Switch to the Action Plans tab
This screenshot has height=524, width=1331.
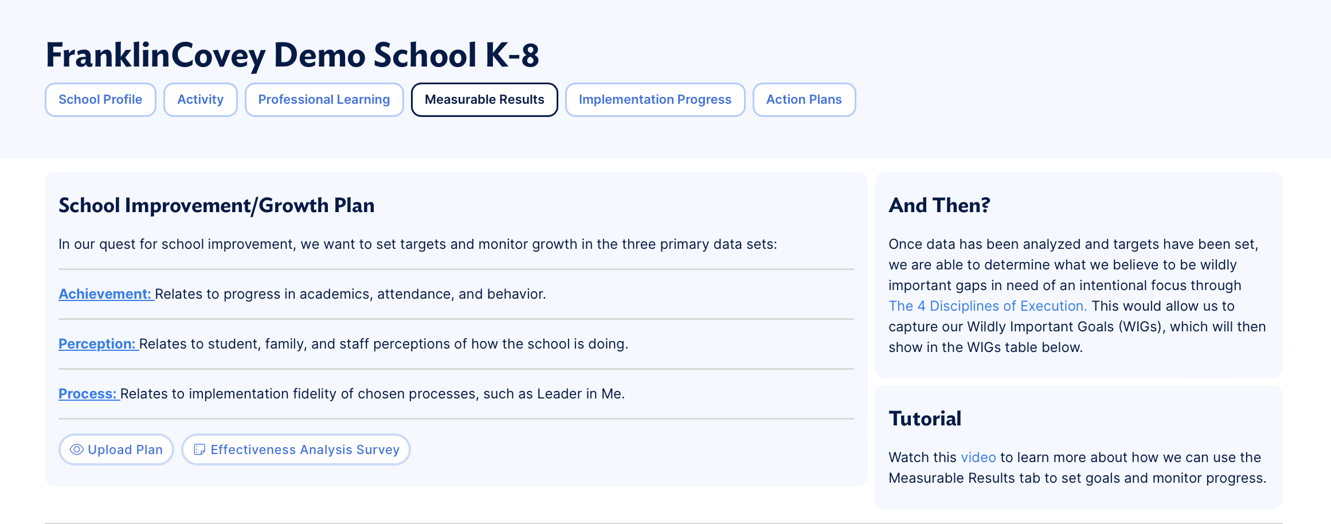pos(804,100)
